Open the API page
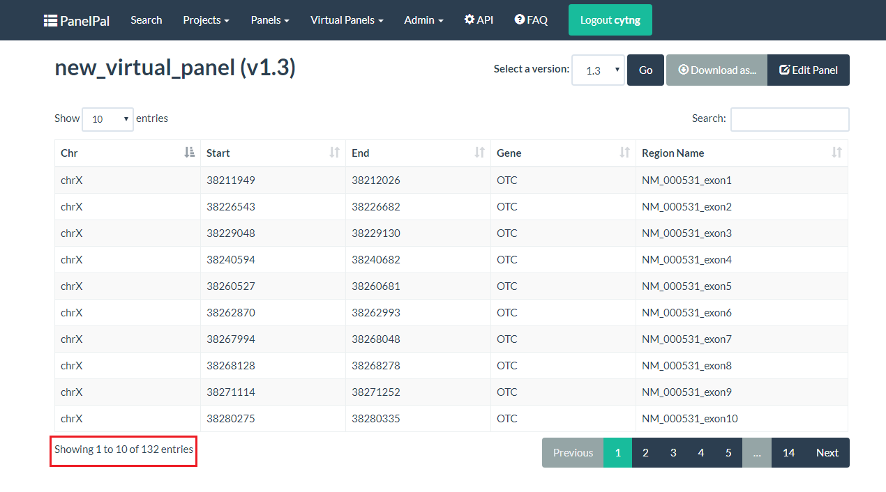 coord(479,20)
